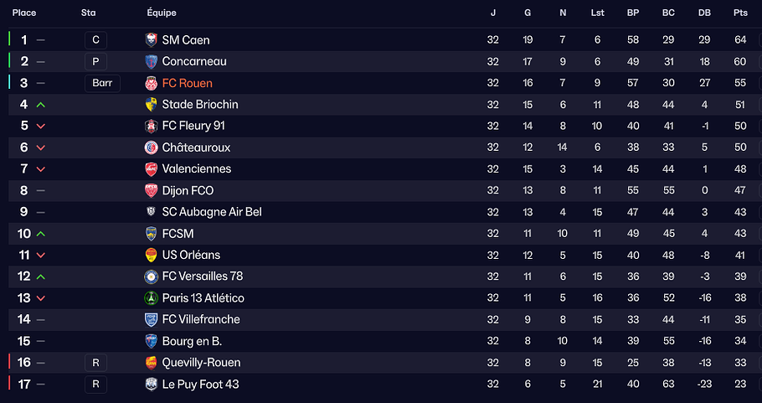Viewport: 762px width, 403px height.
Task: Sort table by Pts column header
Action: (x=740, y=13)
